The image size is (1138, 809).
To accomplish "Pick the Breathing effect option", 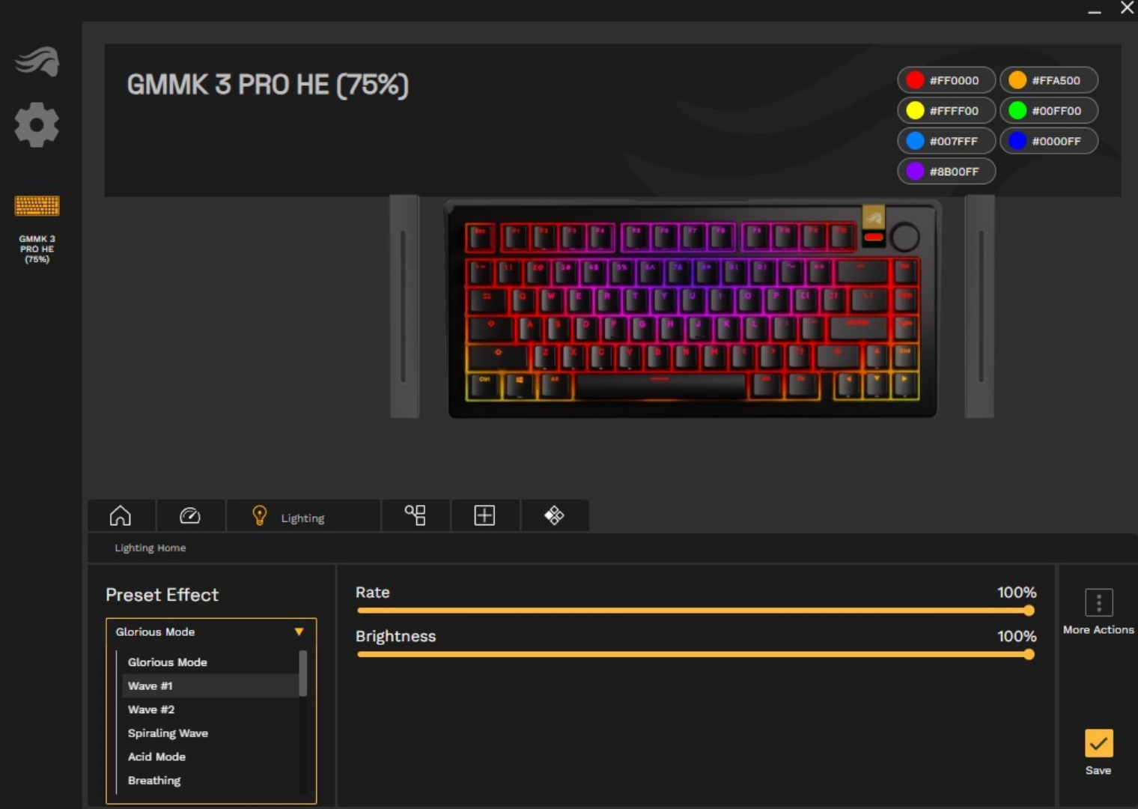I will [154, 781].
